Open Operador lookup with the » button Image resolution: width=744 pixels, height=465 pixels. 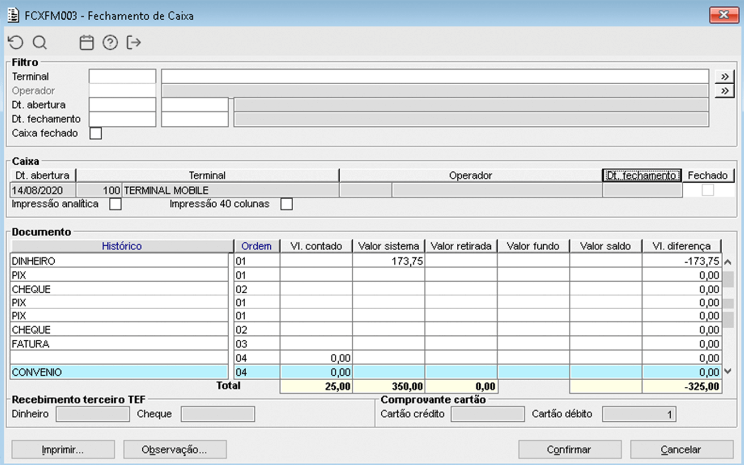coord(724,90)
